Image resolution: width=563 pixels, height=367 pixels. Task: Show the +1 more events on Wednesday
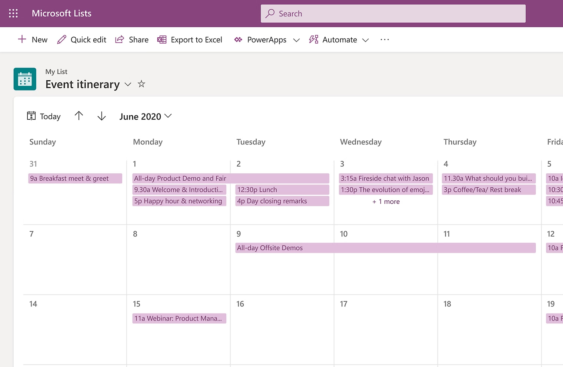[x=386, y=201]
